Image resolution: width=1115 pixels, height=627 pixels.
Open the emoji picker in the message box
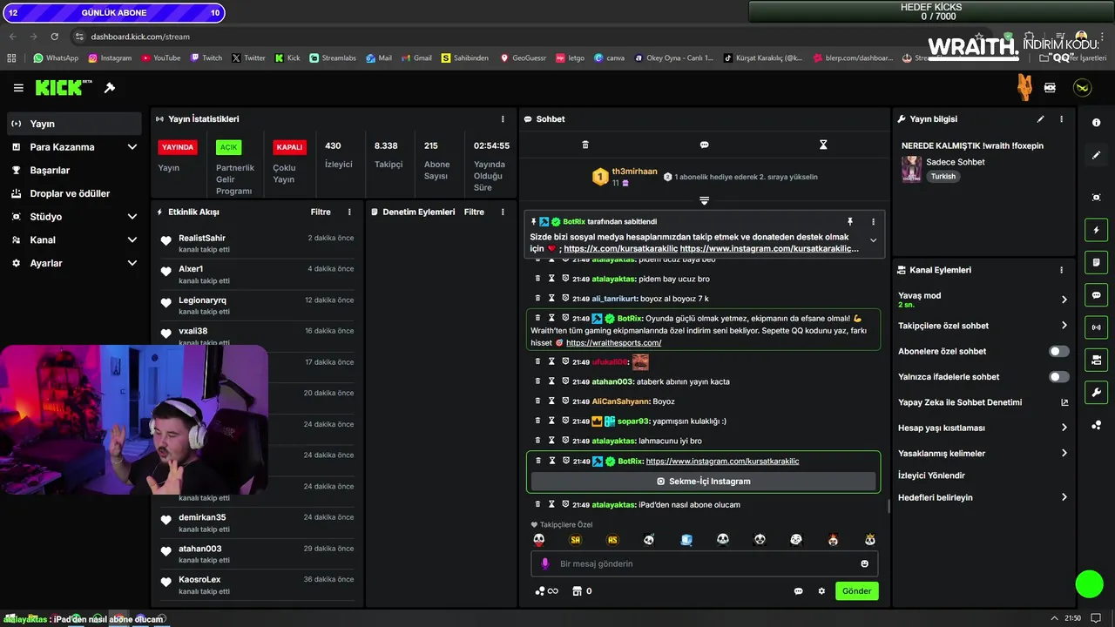[864, 563]
